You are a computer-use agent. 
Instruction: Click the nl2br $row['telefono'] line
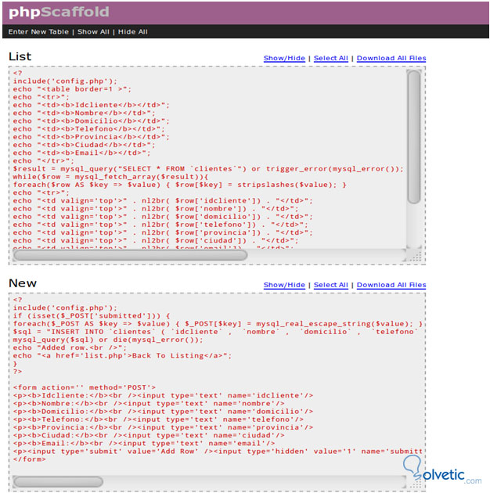[x=160, y=225]
